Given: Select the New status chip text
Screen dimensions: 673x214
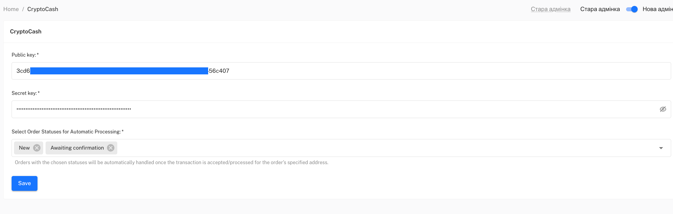Looking at the screenshot, I should click(x=24, y=148).
